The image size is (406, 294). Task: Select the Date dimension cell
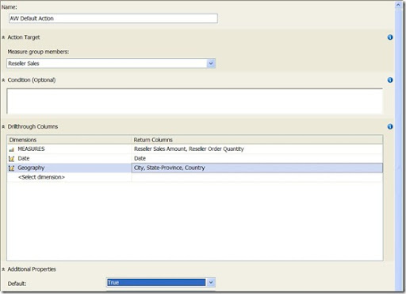69,158
